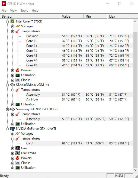Click the thermometer icon for the CPU Temperatures node
The height and width of the screenshot is (178, 138).
click(x=18, y=31)
